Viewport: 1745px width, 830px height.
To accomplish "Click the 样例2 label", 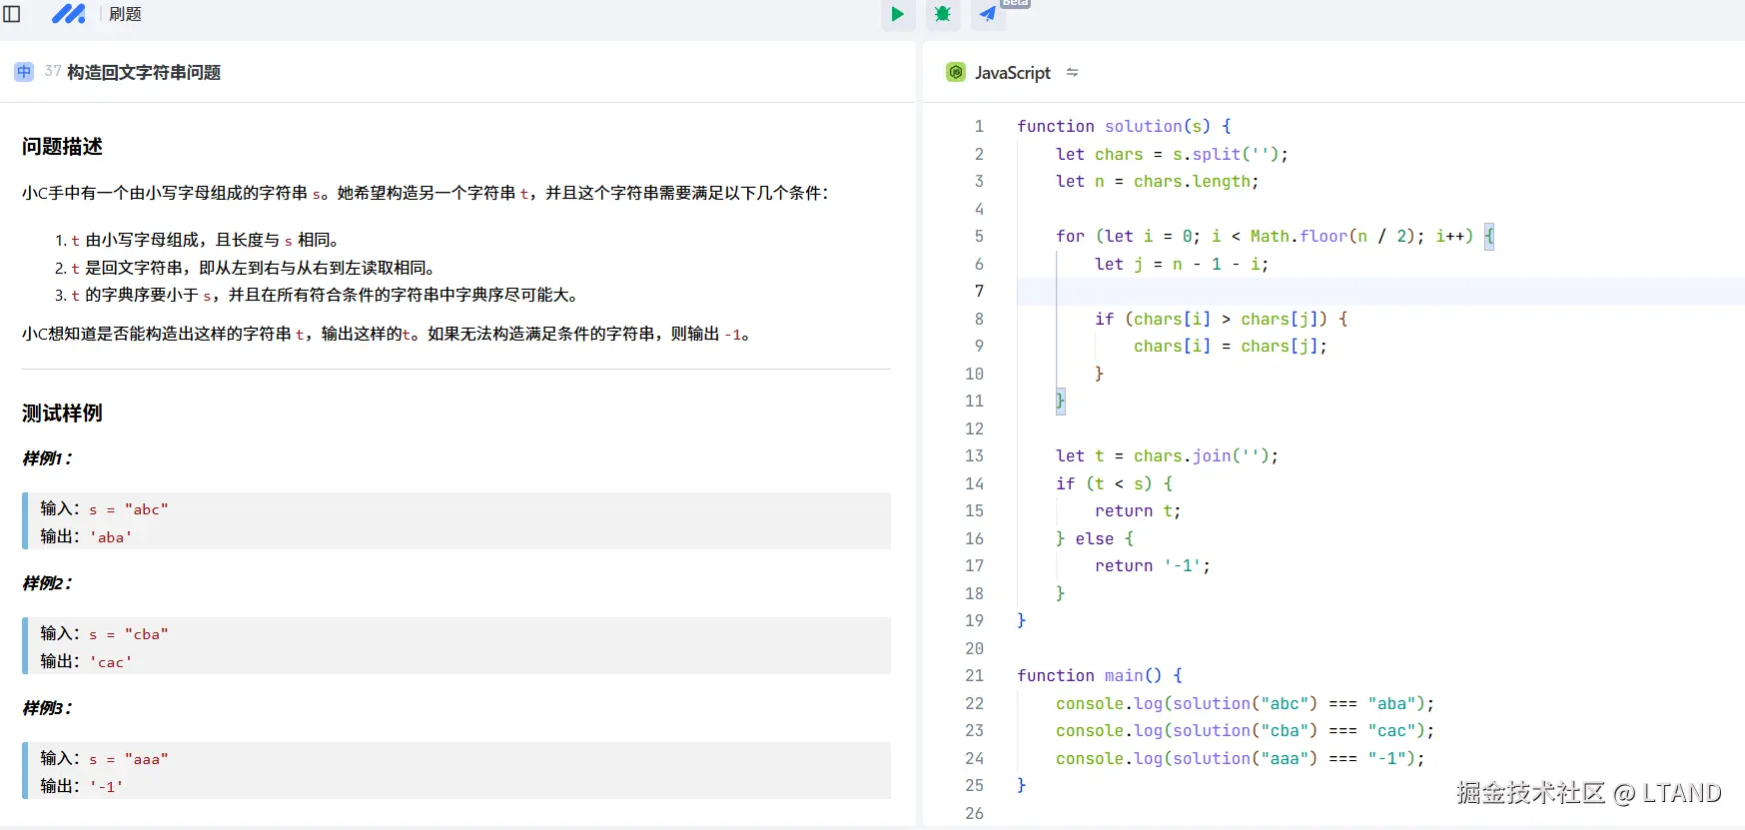I will tap(47, 583).
